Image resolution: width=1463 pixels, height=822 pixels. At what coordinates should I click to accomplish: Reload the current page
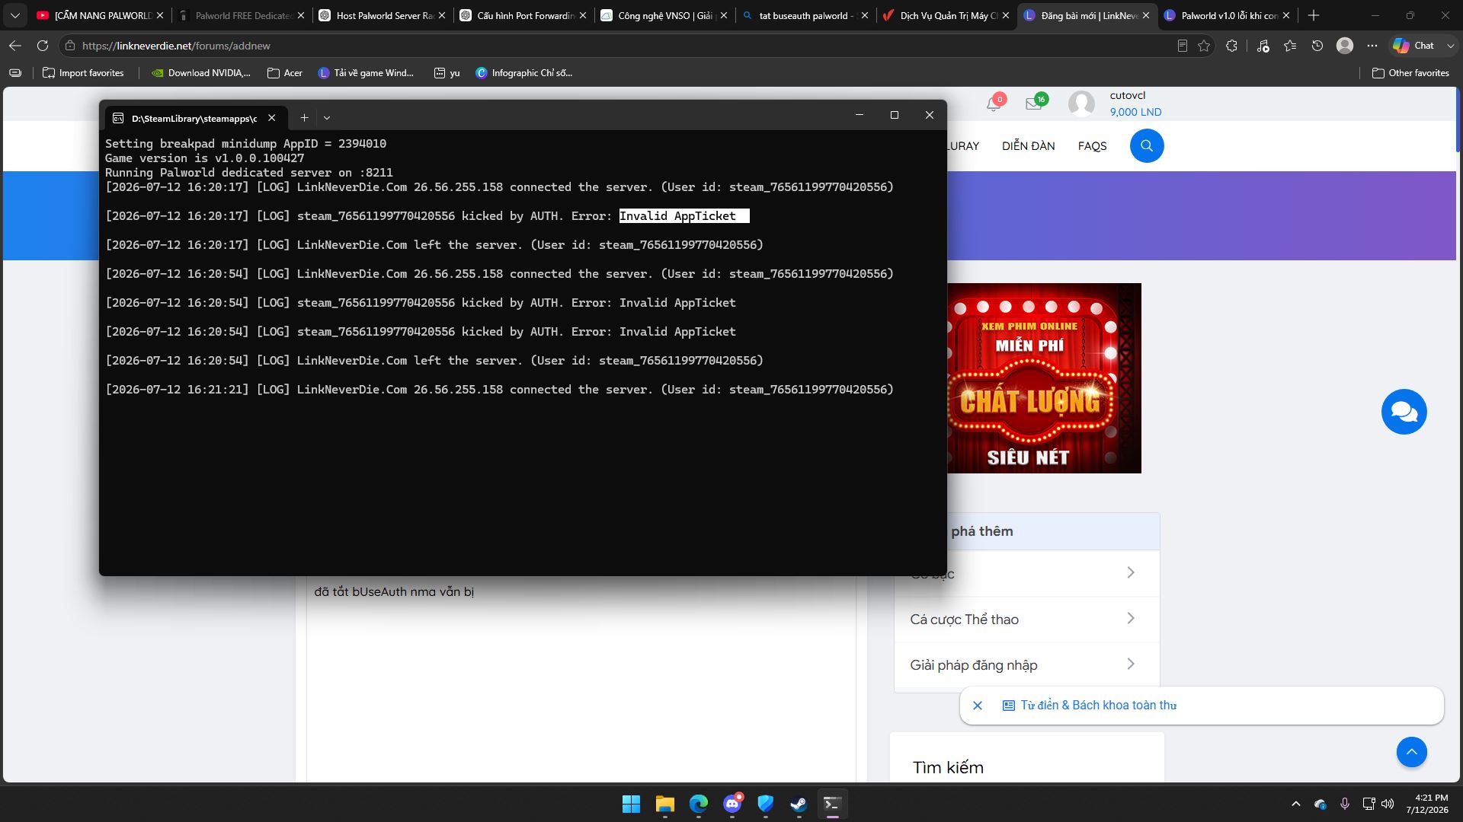click(x=43, y=46)
